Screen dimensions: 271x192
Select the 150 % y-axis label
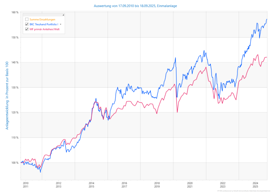15,38
